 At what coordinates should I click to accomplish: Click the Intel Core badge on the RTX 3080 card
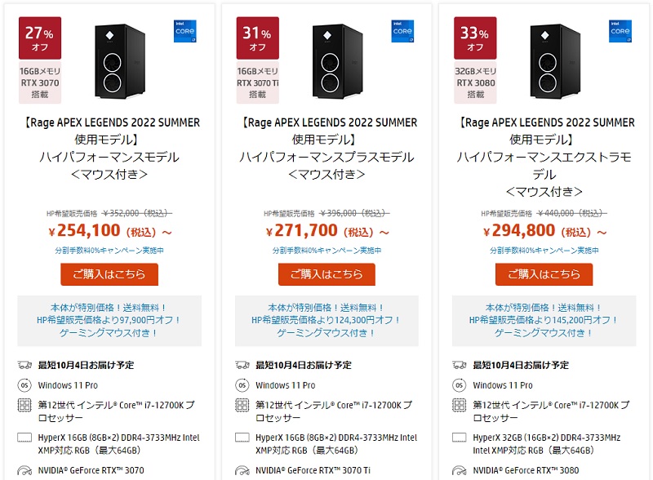[620, 31]
